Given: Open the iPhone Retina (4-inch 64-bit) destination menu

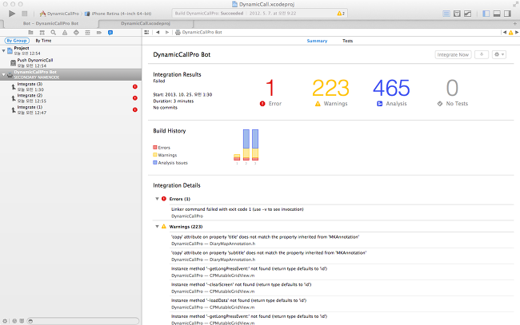Looking at the screenshot, I should (118, 14).
